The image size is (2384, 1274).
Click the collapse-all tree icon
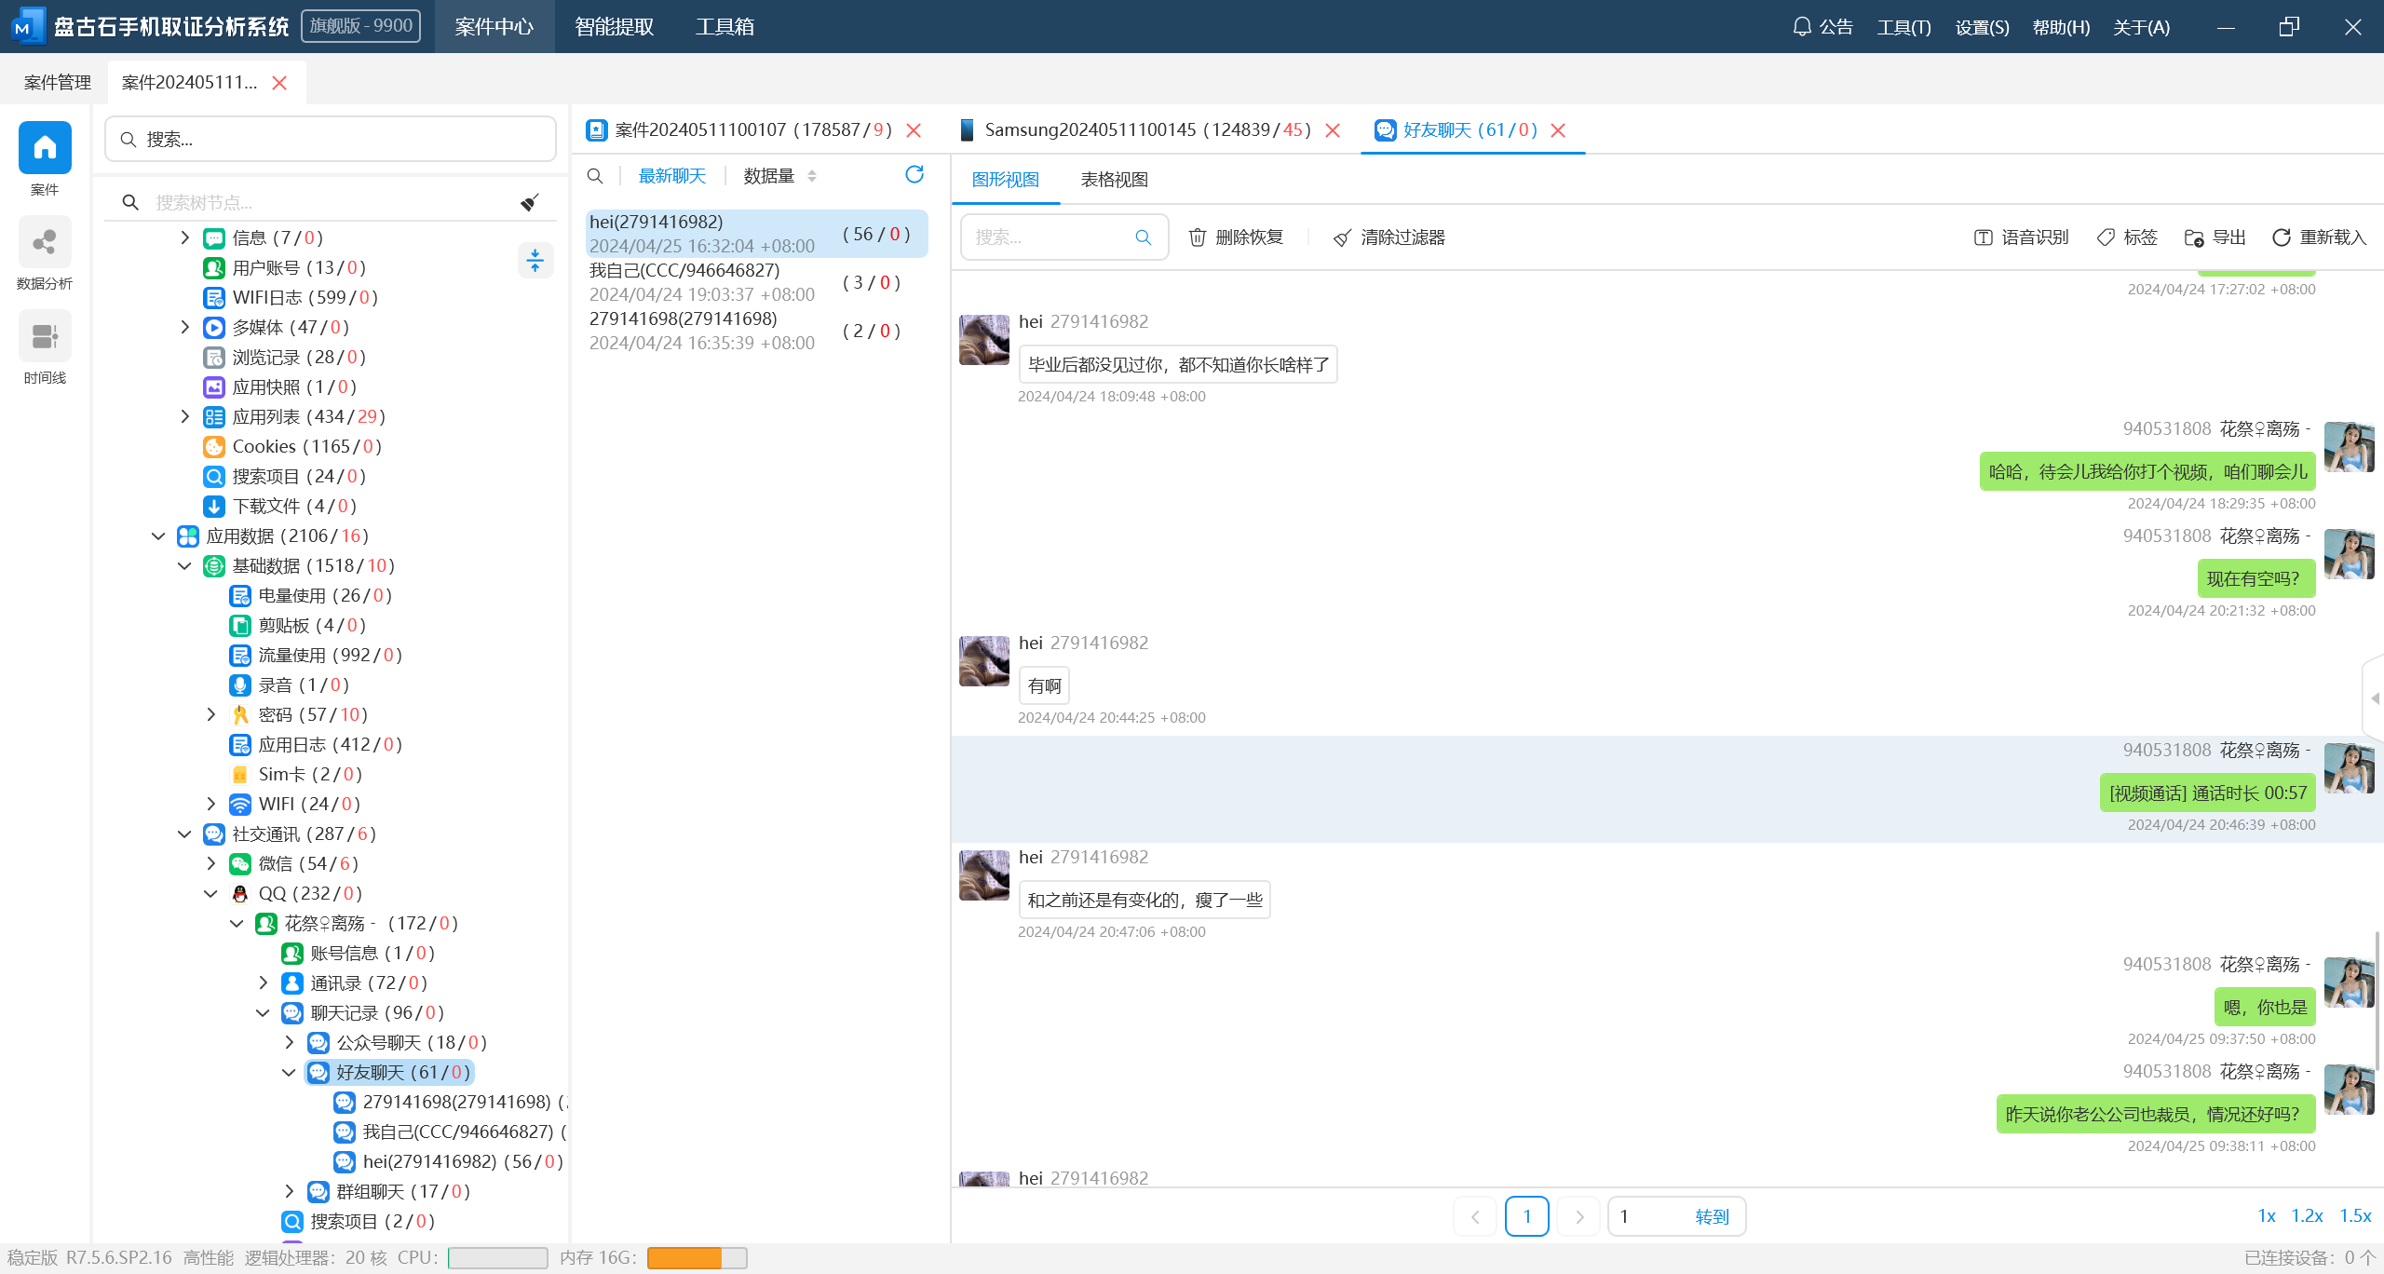pyautogui.click(x=535, y=261)
